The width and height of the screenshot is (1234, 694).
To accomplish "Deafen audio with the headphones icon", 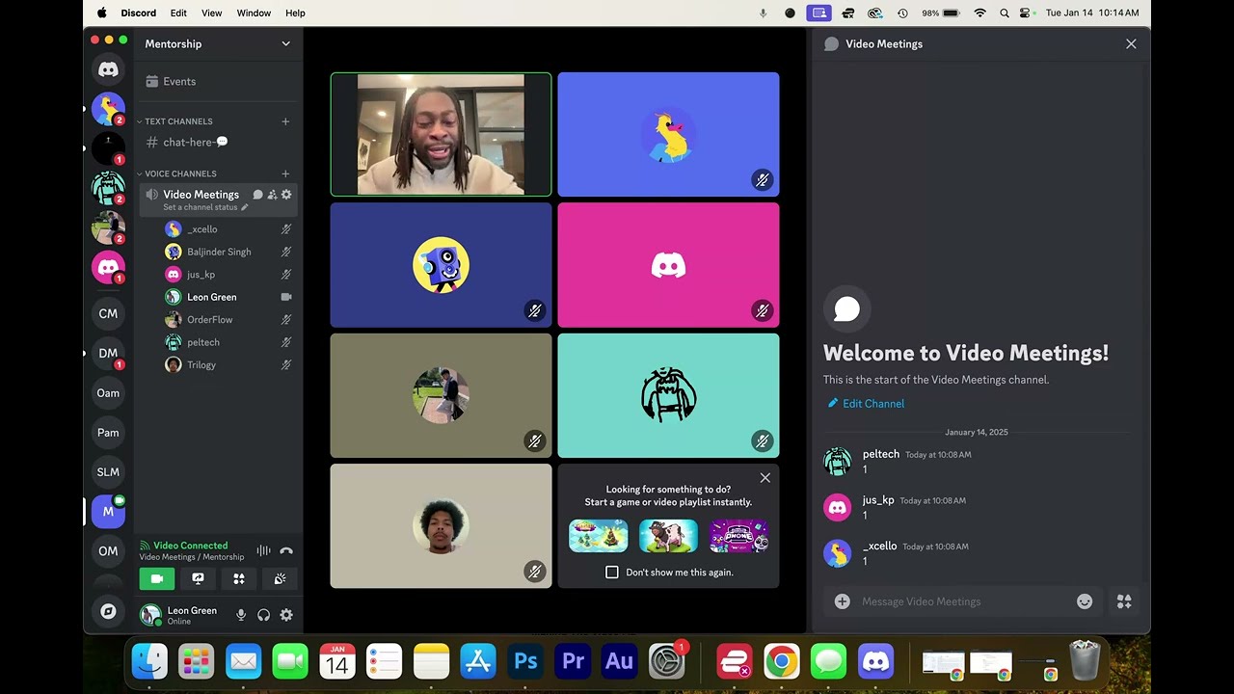I will (263, 615).
